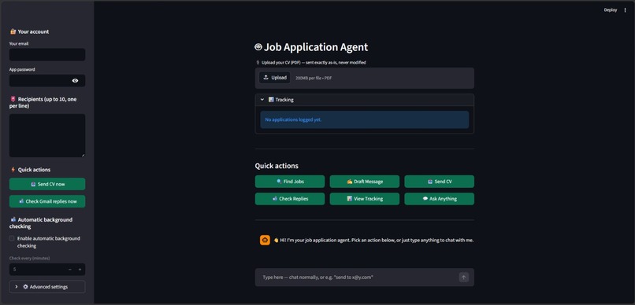635x305 pixels.
Task: Click the orange assistant avatar icon
Action: [265, 240]
